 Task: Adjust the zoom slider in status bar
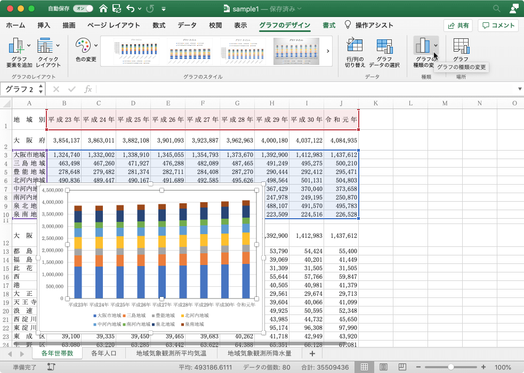click(x=451, y=367)
